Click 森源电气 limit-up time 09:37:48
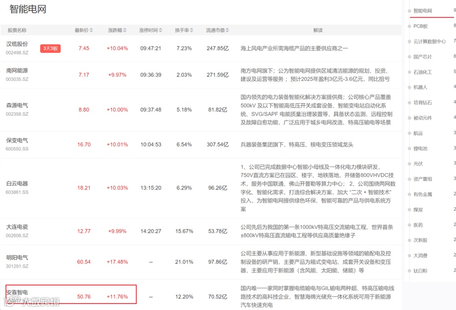The height and width of the screenshot is (310, 456). point(150,109)
